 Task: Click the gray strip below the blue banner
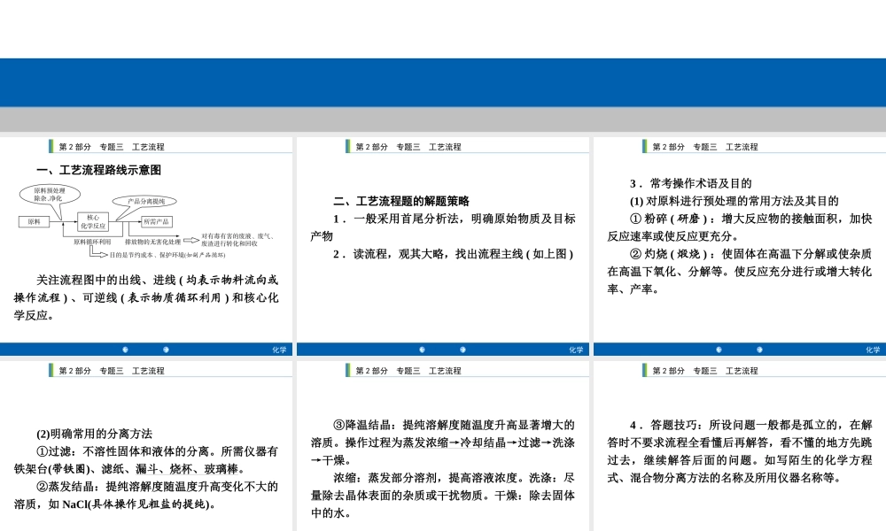443,115
